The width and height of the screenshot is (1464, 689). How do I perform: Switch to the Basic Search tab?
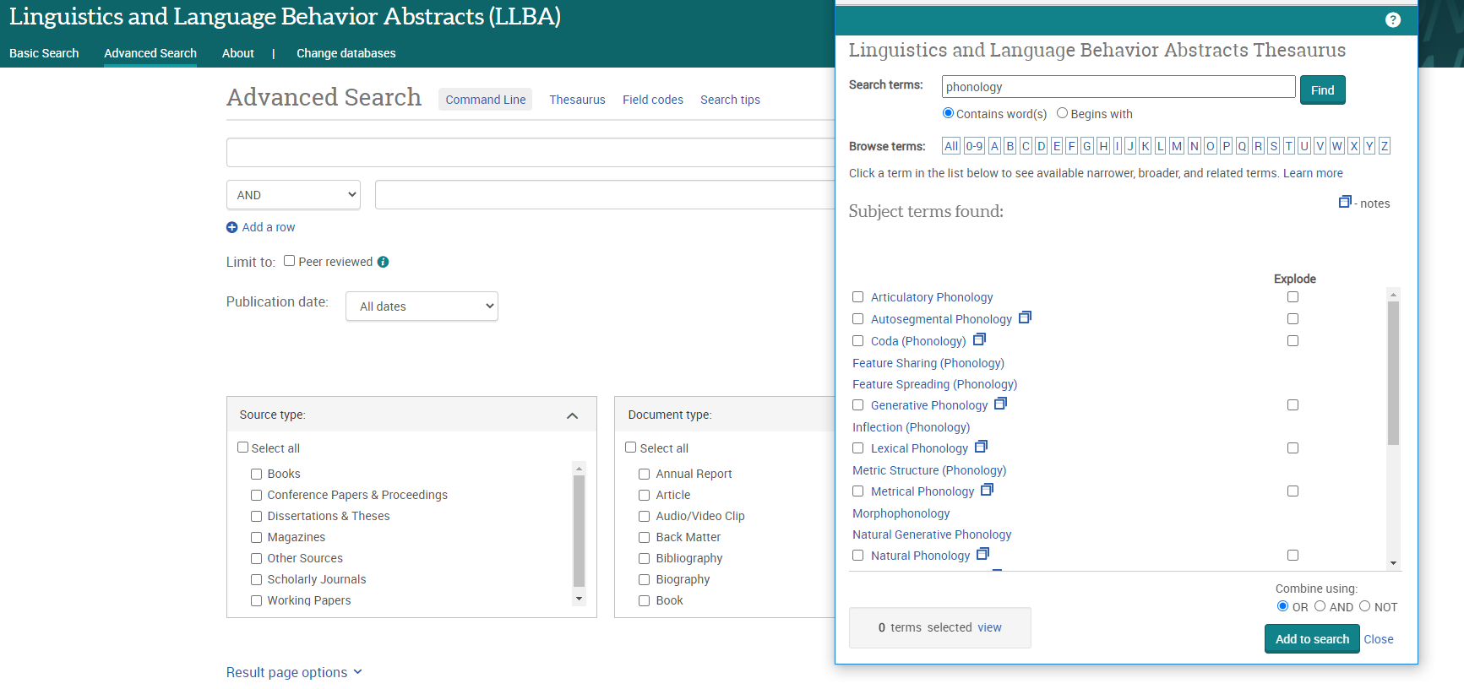(44, 53)
